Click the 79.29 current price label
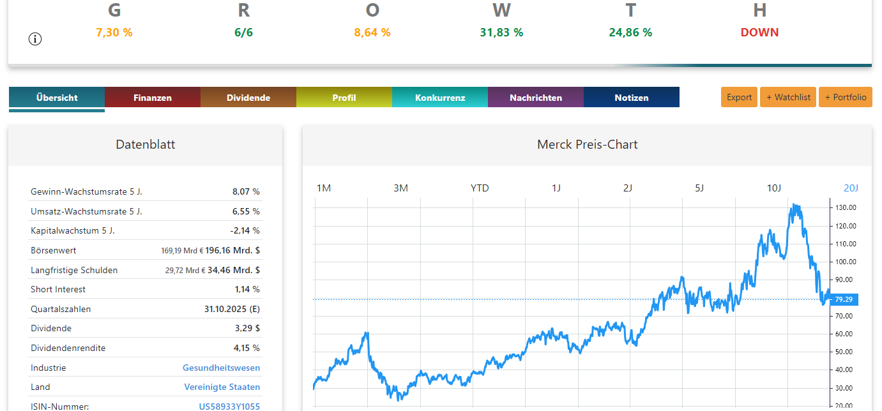Viewport: 882px width, 411px height. coord(844,299)
